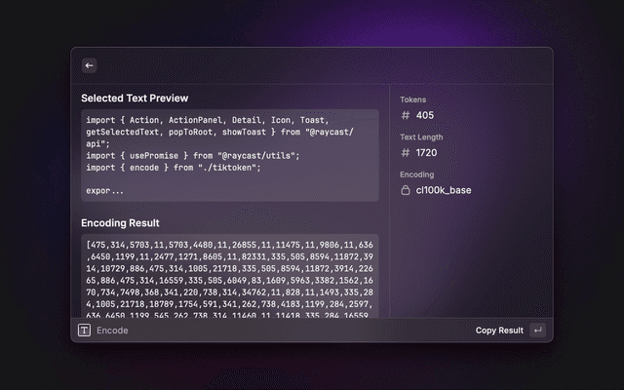Screen dimensions: 624x390
Task: Select the Encode label in bottom bar
Action: click(112, 331)
